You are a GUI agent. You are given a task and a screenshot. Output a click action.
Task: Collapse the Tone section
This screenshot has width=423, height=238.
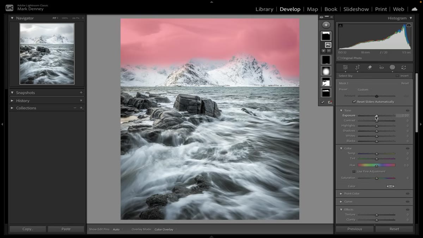(x=341, y=111)
